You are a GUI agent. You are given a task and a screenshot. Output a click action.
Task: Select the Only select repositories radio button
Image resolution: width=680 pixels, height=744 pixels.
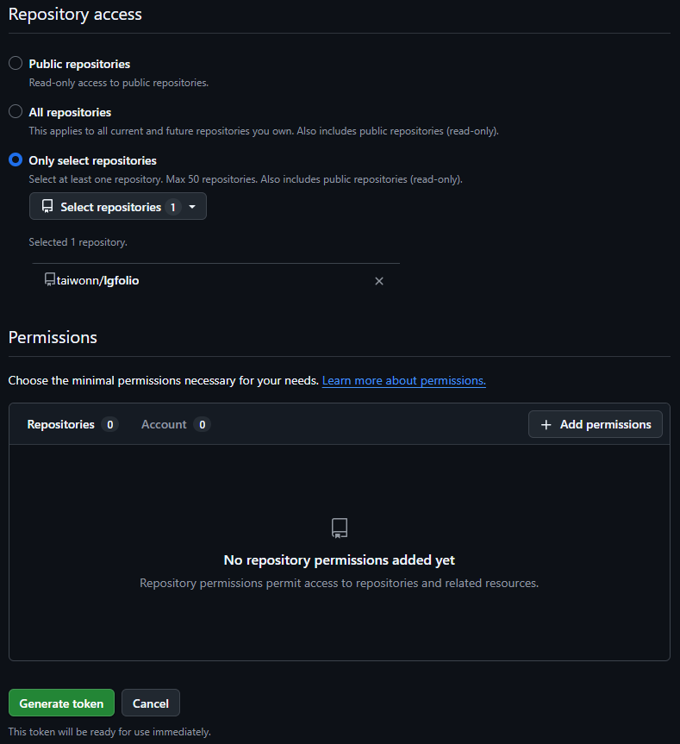point(16,159)
